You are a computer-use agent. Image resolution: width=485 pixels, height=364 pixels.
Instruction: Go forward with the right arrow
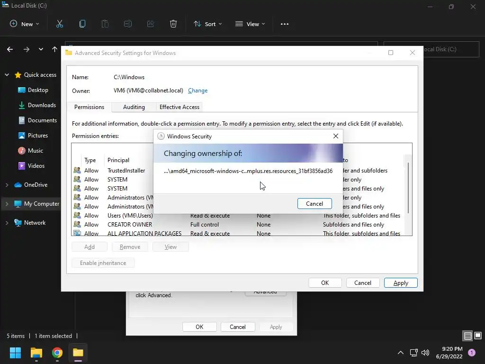[x=27, y=49]
